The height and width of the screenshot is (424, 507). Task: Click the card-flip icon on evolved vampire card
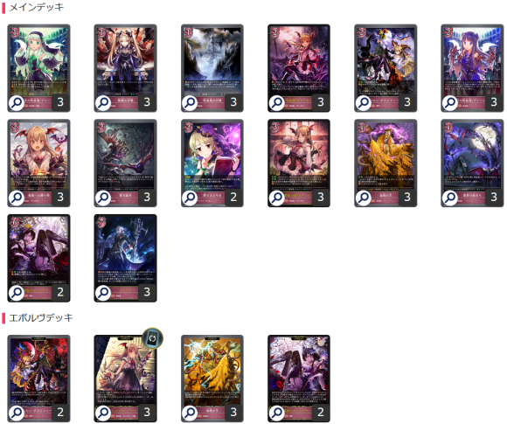click(x=152, y=338)
